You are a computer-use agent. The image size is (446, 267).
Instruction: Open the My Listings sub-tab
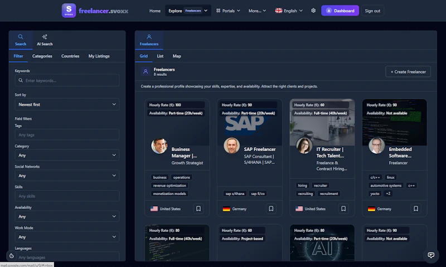99,56
